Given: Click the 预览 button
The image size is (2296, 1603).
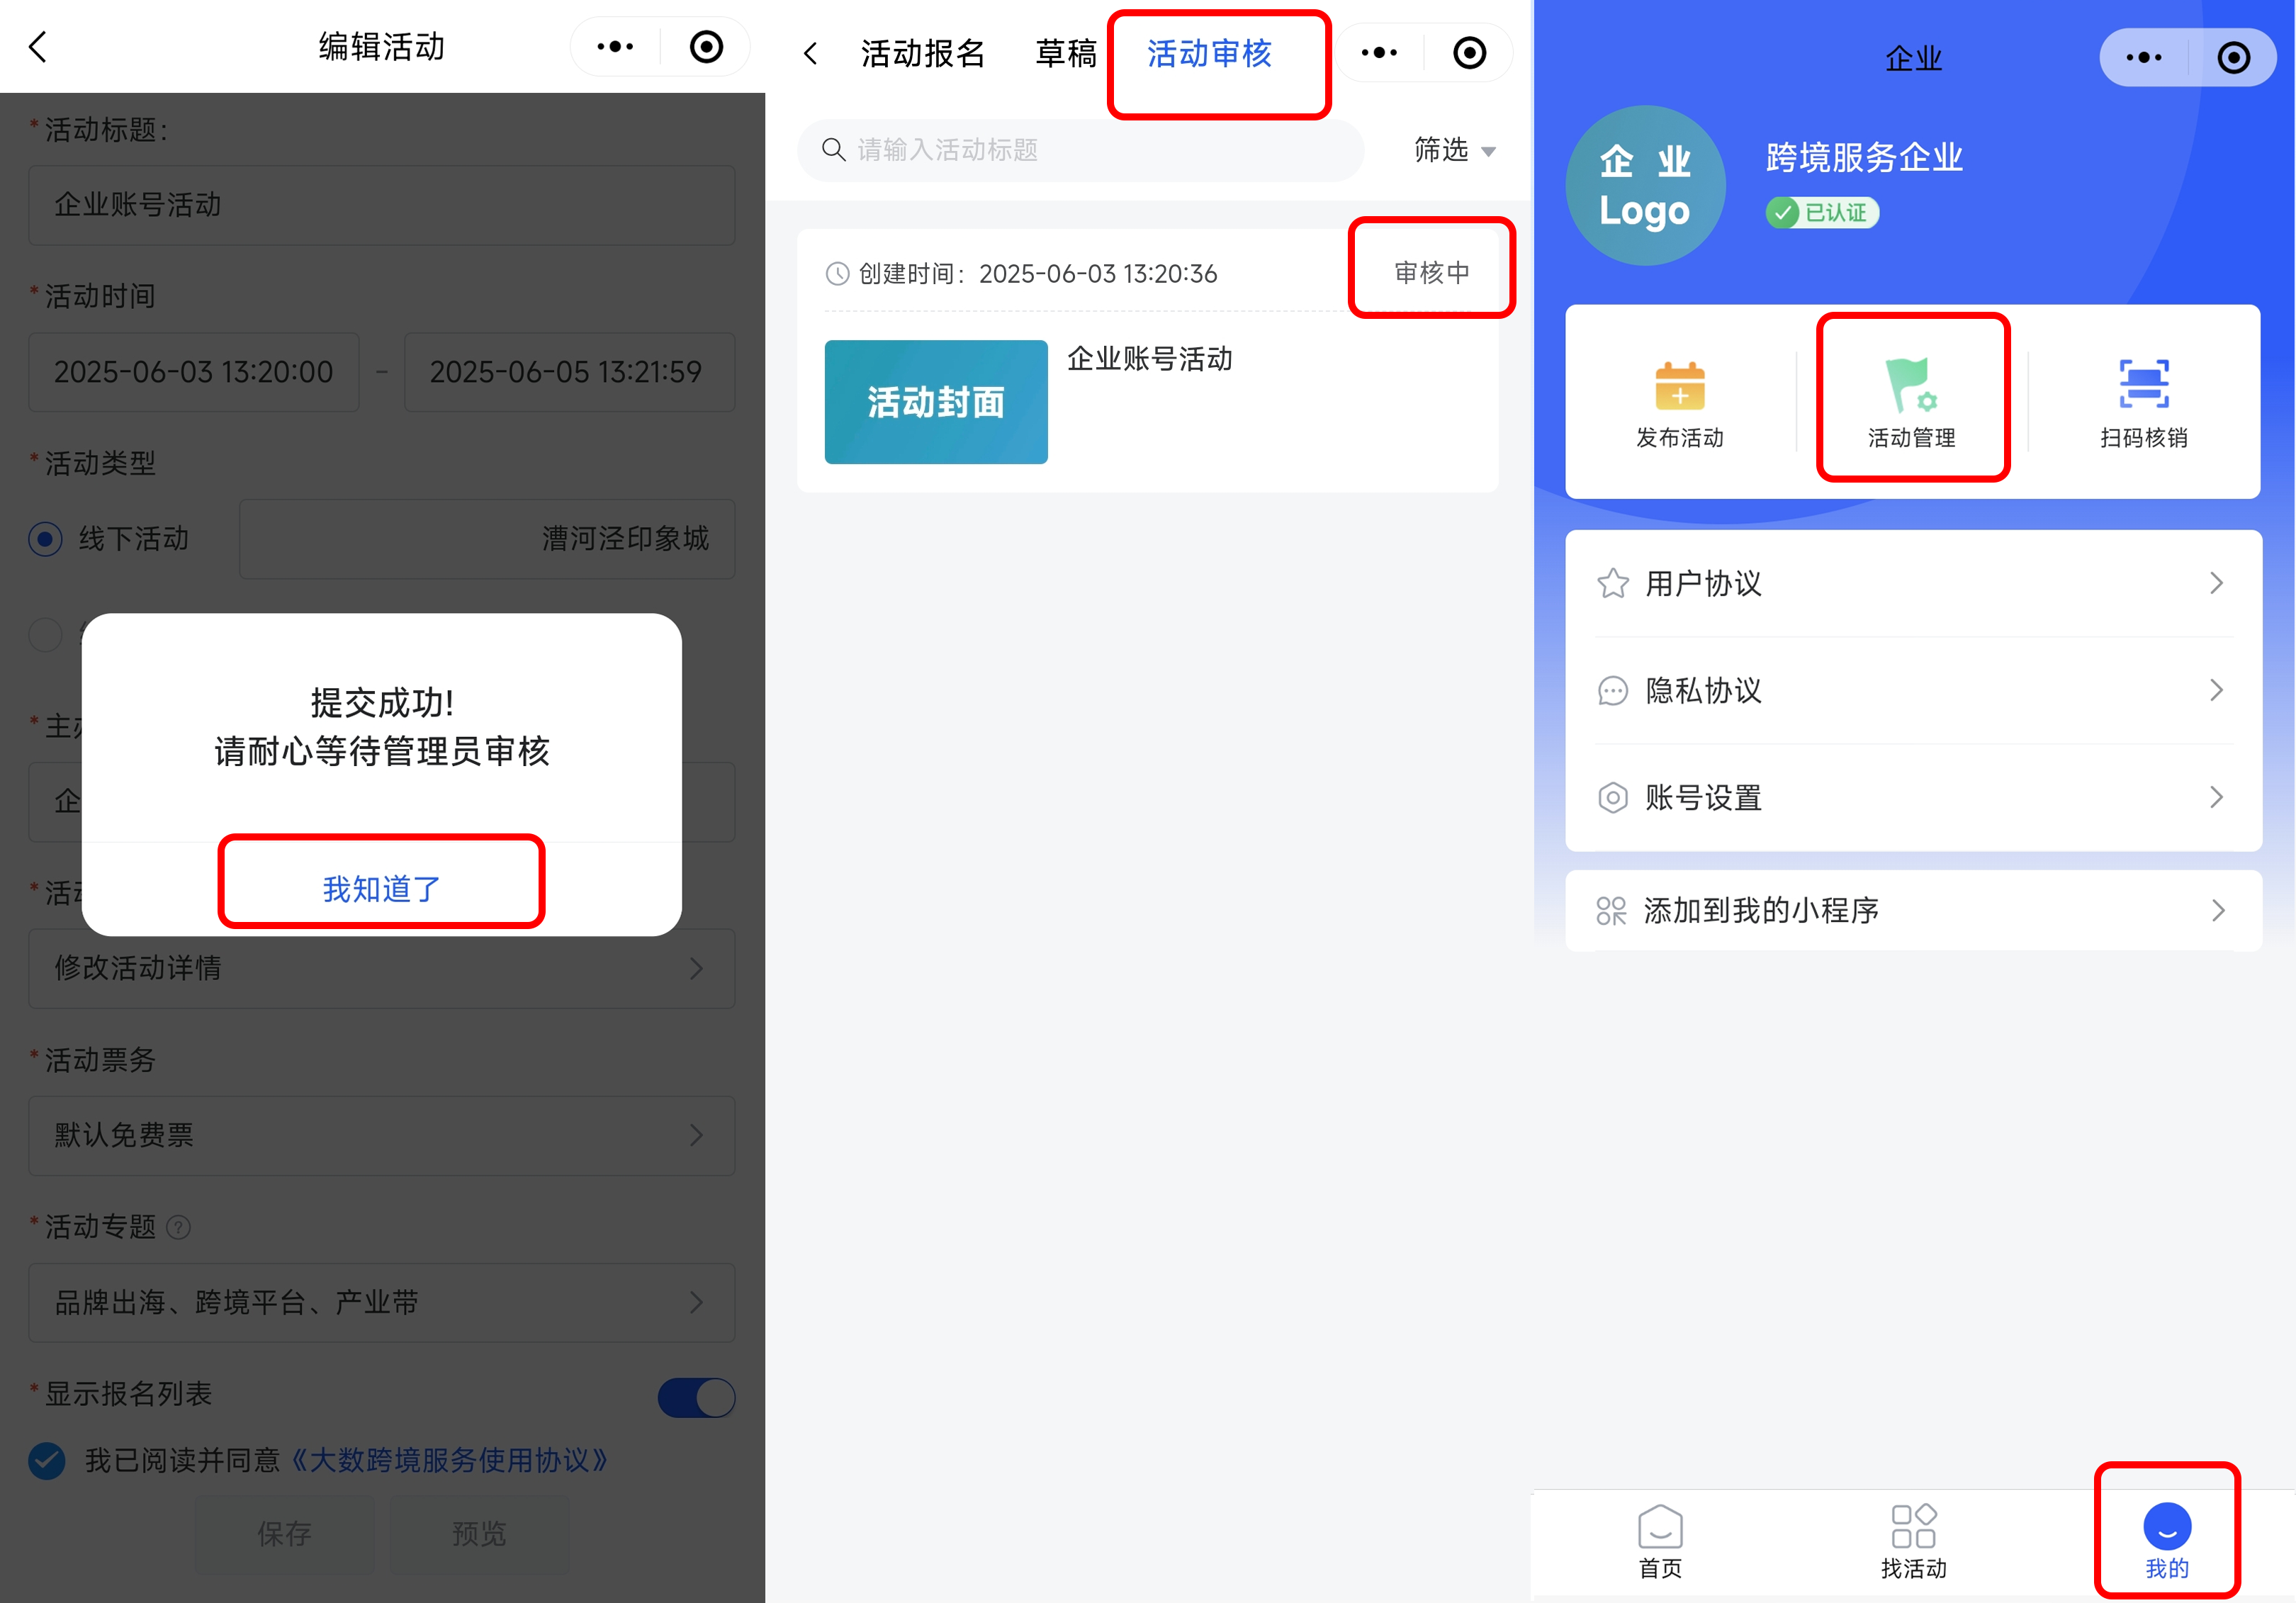Looking at the screenshot, I should (x=479, y=1534).
